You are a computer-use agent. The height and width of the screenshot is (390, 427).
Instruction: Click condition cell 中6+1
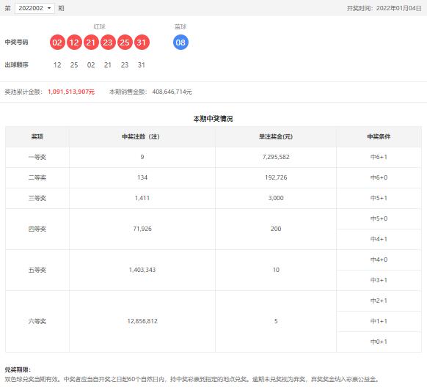pos(379,157)
